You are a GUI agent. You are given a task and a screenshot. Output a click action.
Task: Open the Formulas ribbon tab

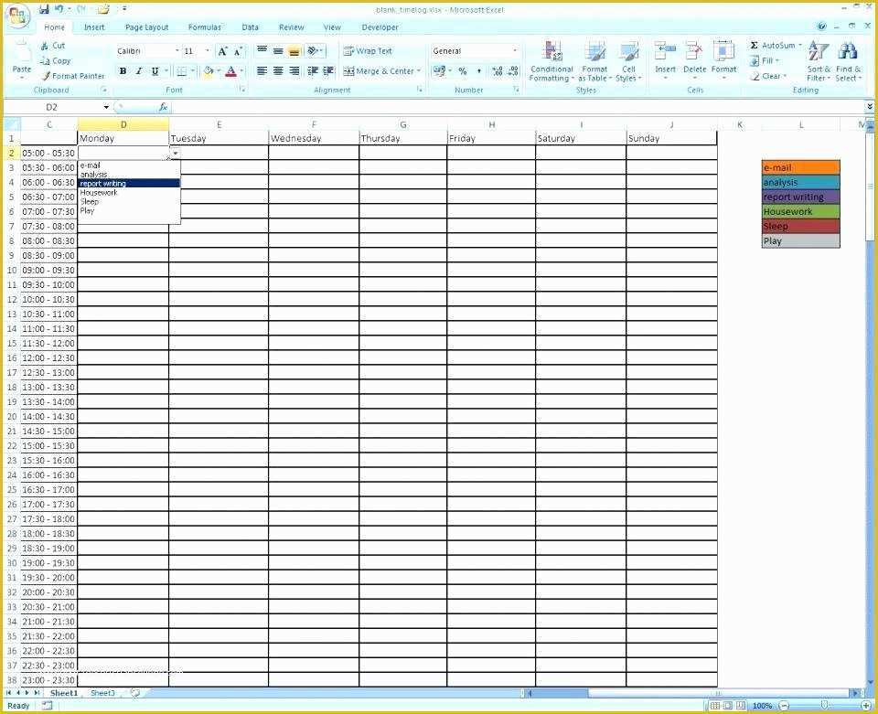[x=204, y=27]
